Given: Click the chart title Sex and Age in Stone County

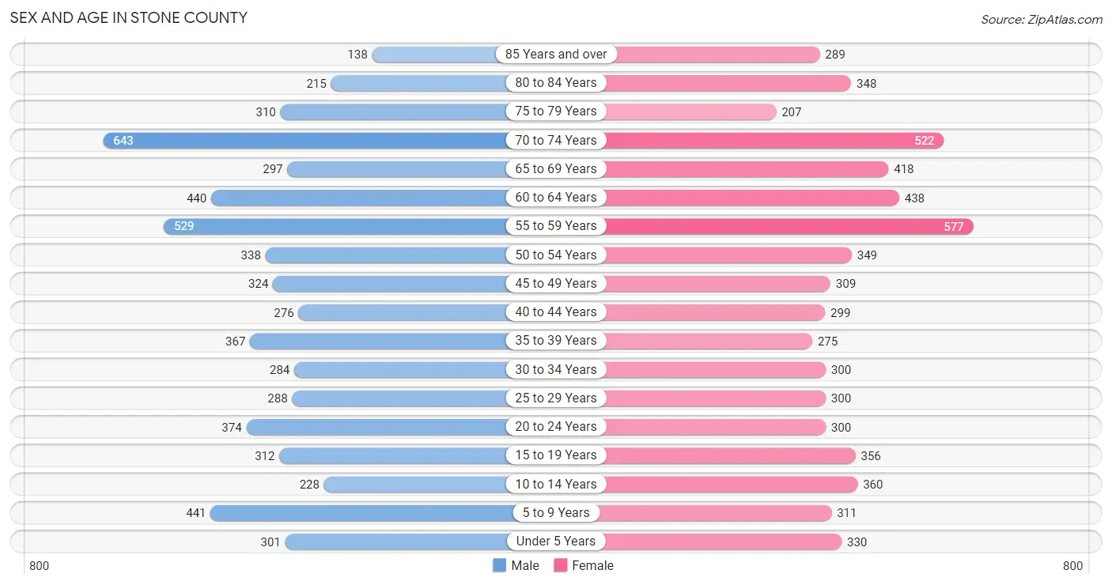Looking at the screenshot, I should point(129,17).
